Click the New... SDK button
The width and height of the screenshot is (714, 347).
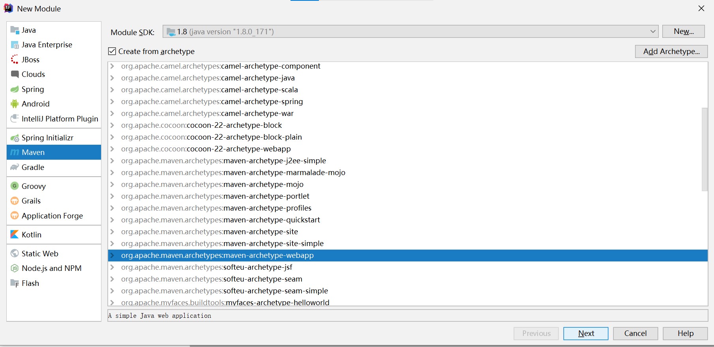coord(684,32)
